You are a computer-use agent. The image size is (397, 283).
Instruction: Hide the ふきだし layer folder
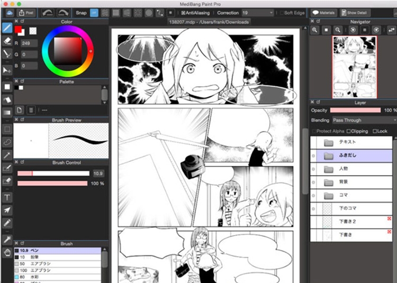click(x=313, y=156)
